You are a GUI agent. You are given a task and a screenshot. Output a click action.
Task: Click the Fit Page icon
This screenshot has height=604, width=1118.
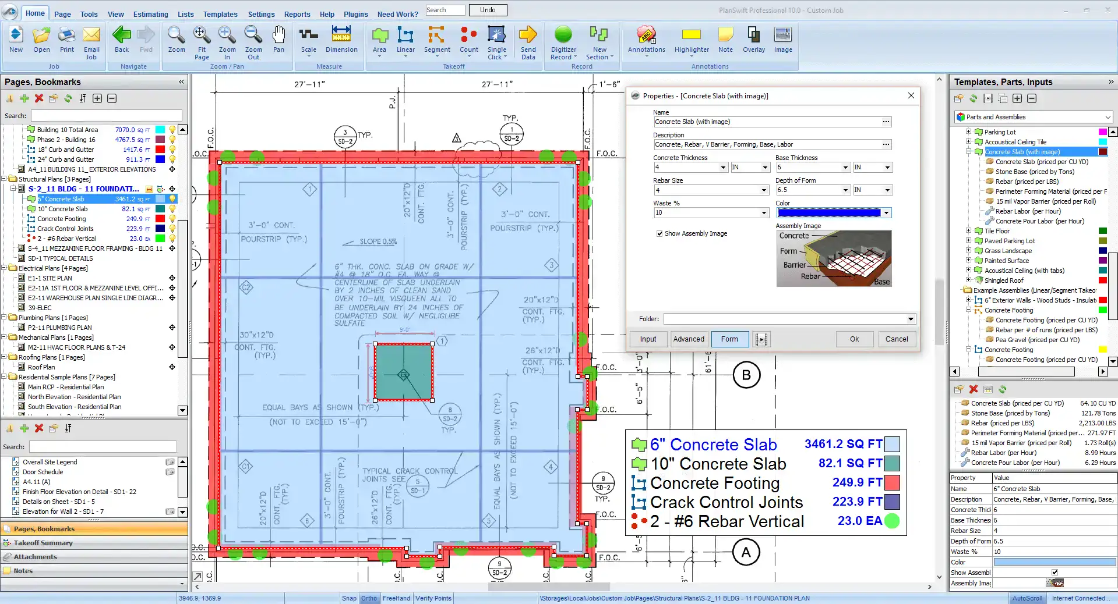point(202,42)
